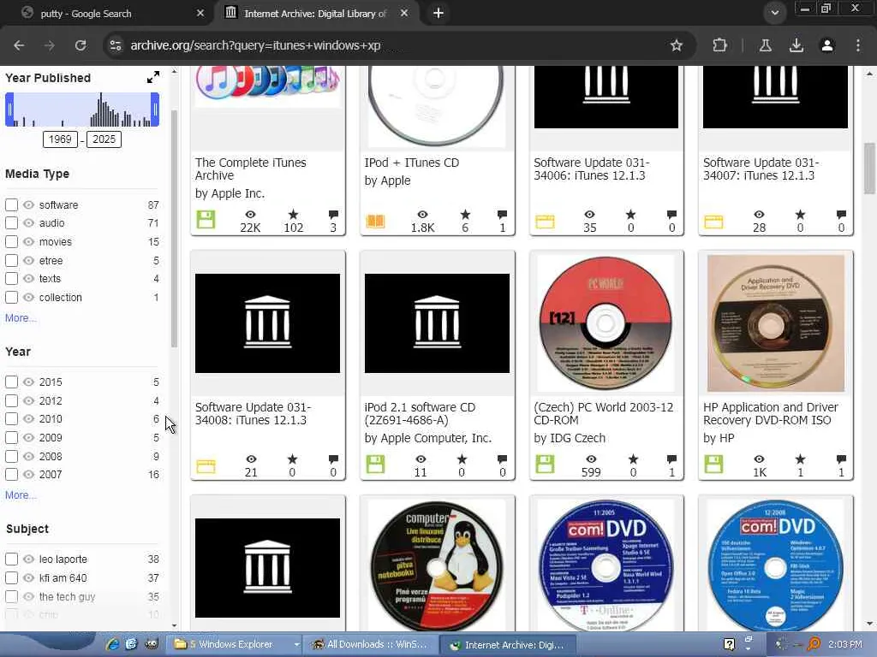
Task: Click the software icon on iPod 2.1 software CD card
Action: click(375, 465)
